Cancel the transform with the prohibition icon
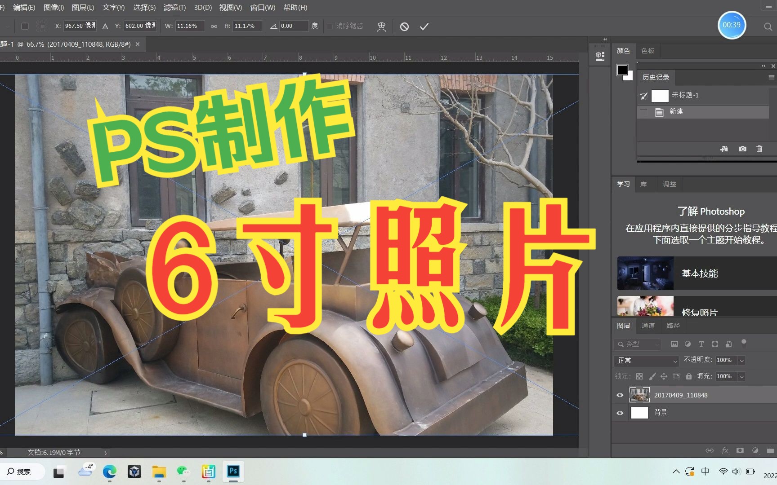 (x=404, y=26)
